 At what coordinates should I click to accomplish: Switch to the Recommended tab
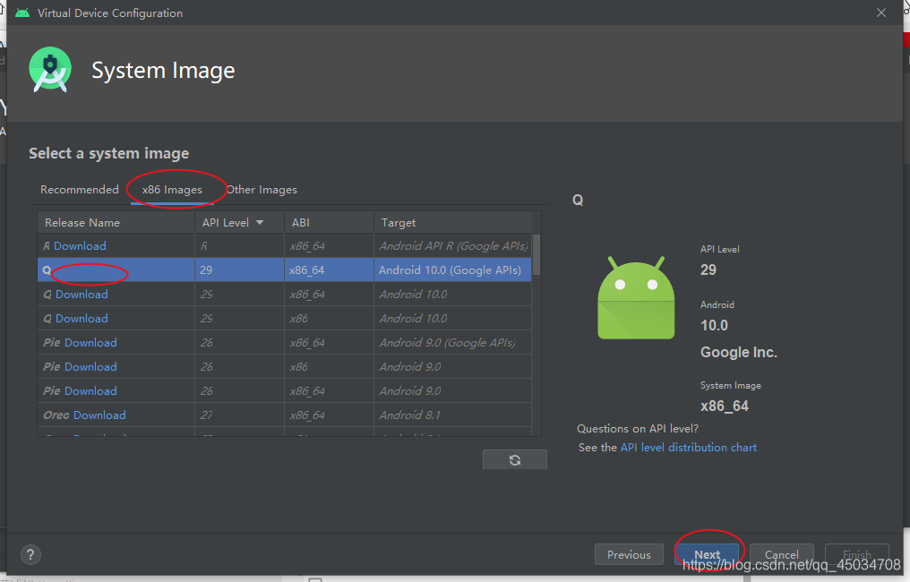(x=79, y=189)
